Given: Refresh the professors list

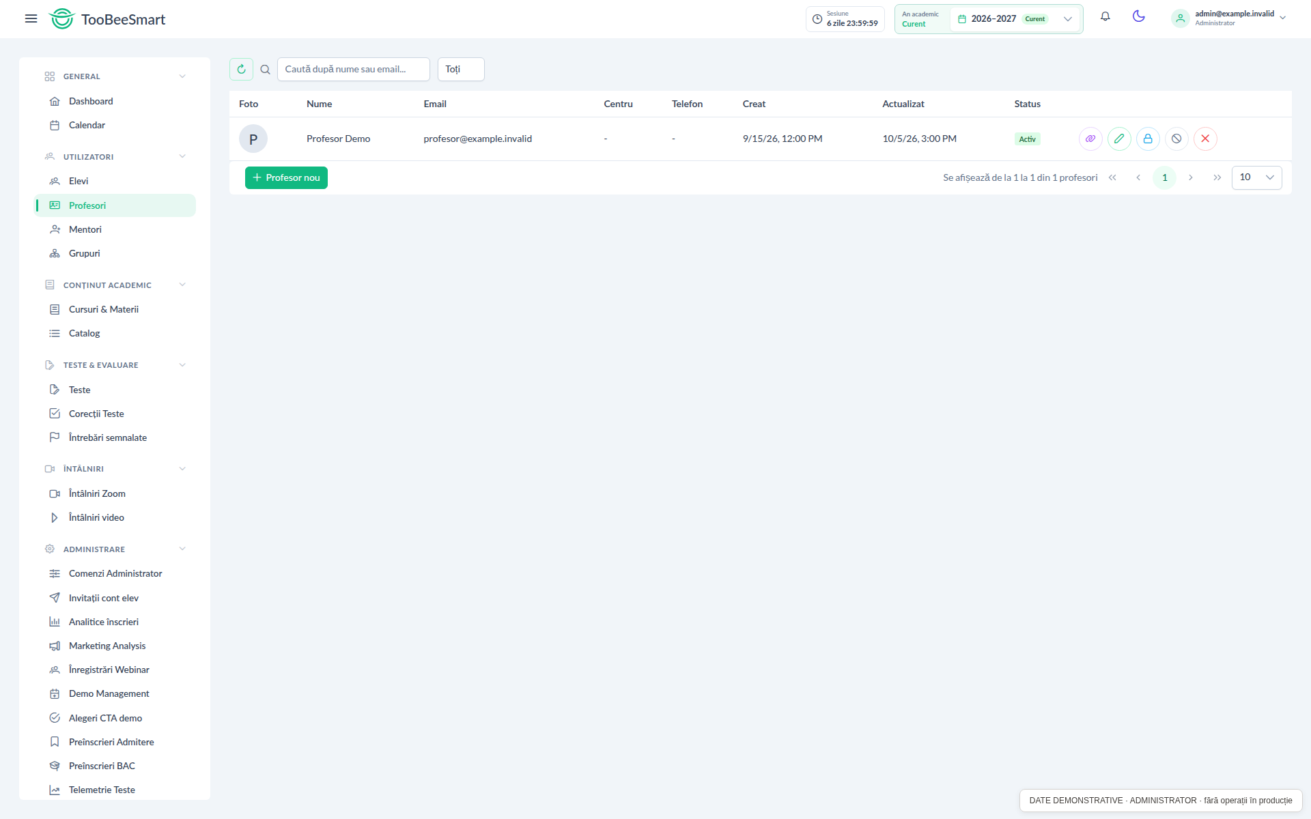Looking at the screenshot, I should click(x=241, y=69).
